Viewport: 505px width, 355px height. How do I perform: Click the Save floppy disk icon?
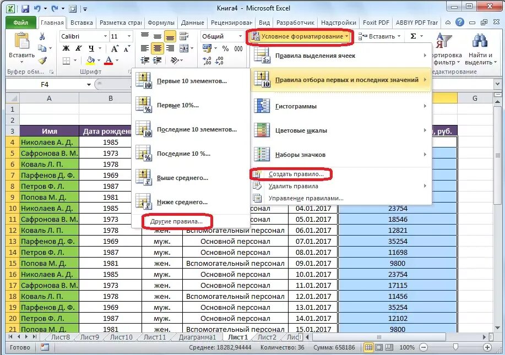coord(25,9)
